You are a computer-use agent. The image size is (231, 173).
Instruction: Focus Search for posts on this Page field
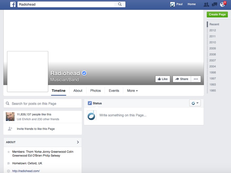pyautogui.click(x=43, y=103)
